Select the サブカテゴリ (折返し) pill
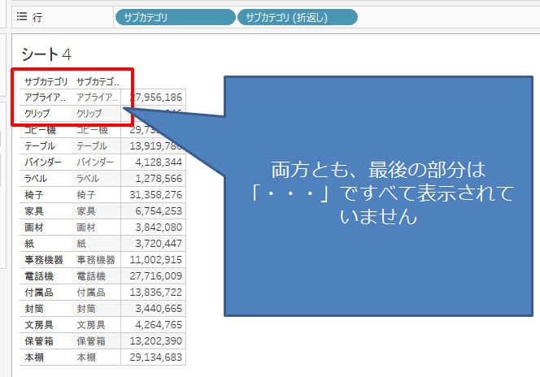 click(297, 17)
